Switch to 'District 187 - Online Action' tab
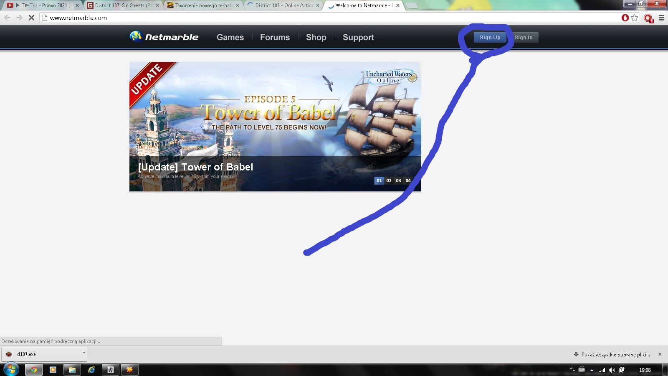668x376 pixels. 281,5
